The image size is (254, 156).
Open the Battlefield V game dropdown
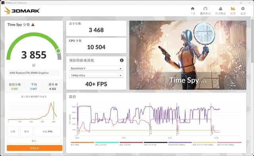tap(96, 68)
